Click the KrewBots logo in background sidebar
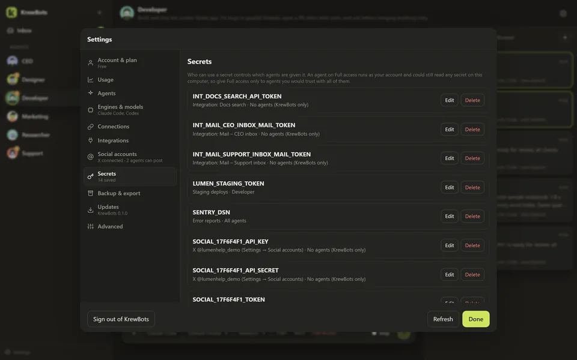The image size is (577, 360). (x=11, y=12)
